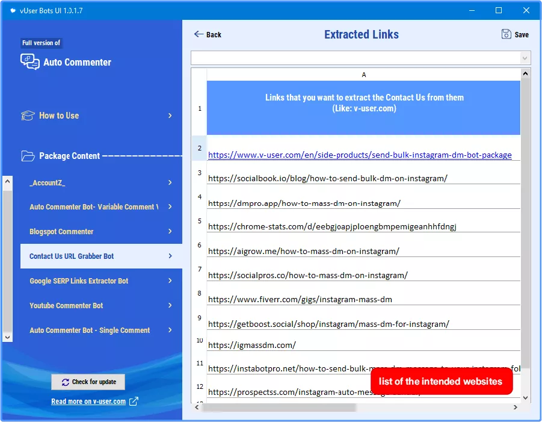Open Auto Commenter Bot - Single Comment item
The width and height of the screenshot is (542, 422).
click(x=101, y=330)
